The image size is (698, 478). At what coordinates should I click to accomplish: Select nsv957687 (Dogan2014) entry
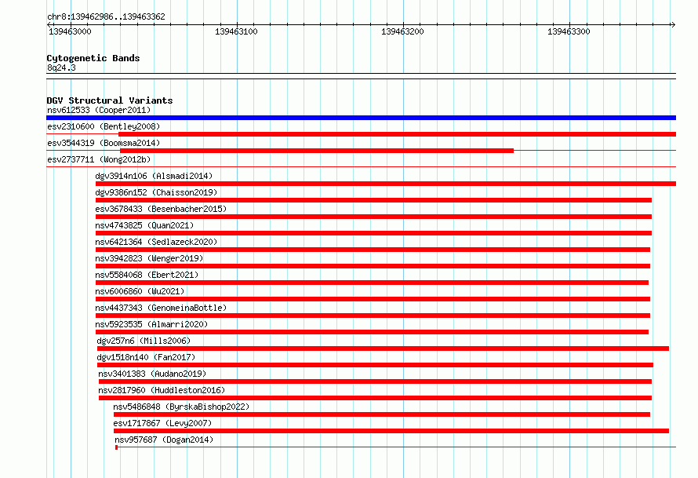pyautogui.click(x=164, y=440)
